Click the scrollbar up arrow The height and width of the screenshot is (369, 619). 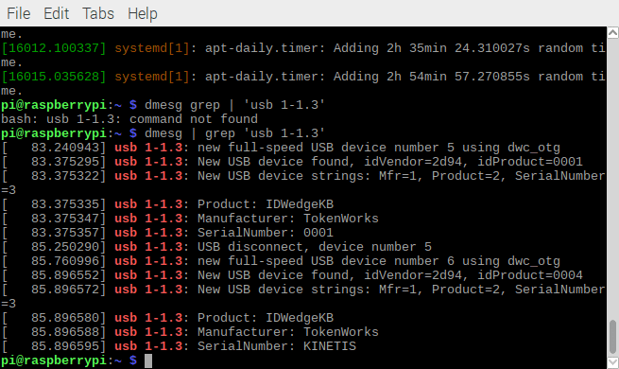click(612, 33)
